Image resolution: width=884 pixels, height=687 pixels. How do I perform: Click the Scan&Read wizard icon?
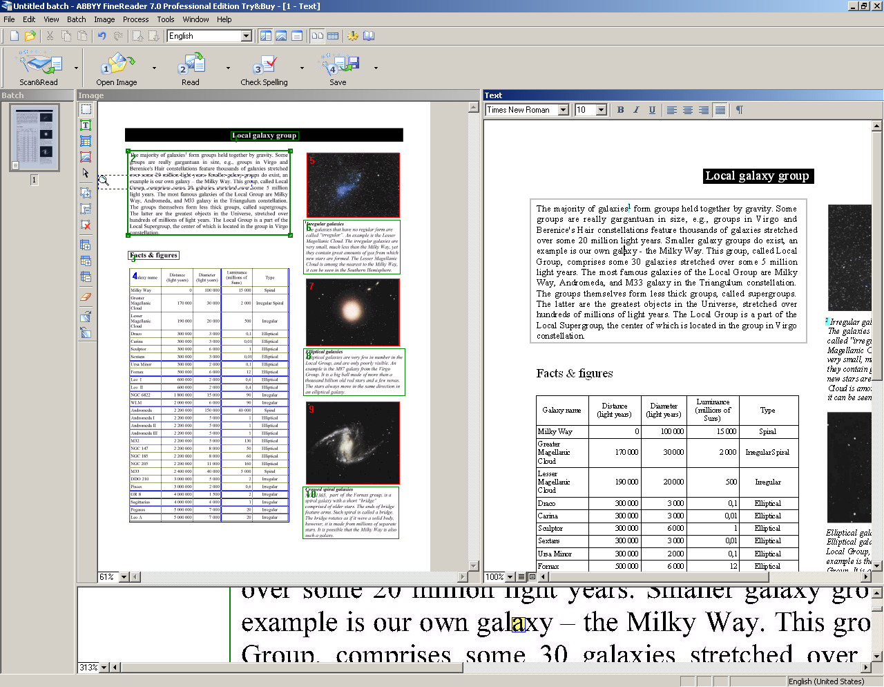39,64
